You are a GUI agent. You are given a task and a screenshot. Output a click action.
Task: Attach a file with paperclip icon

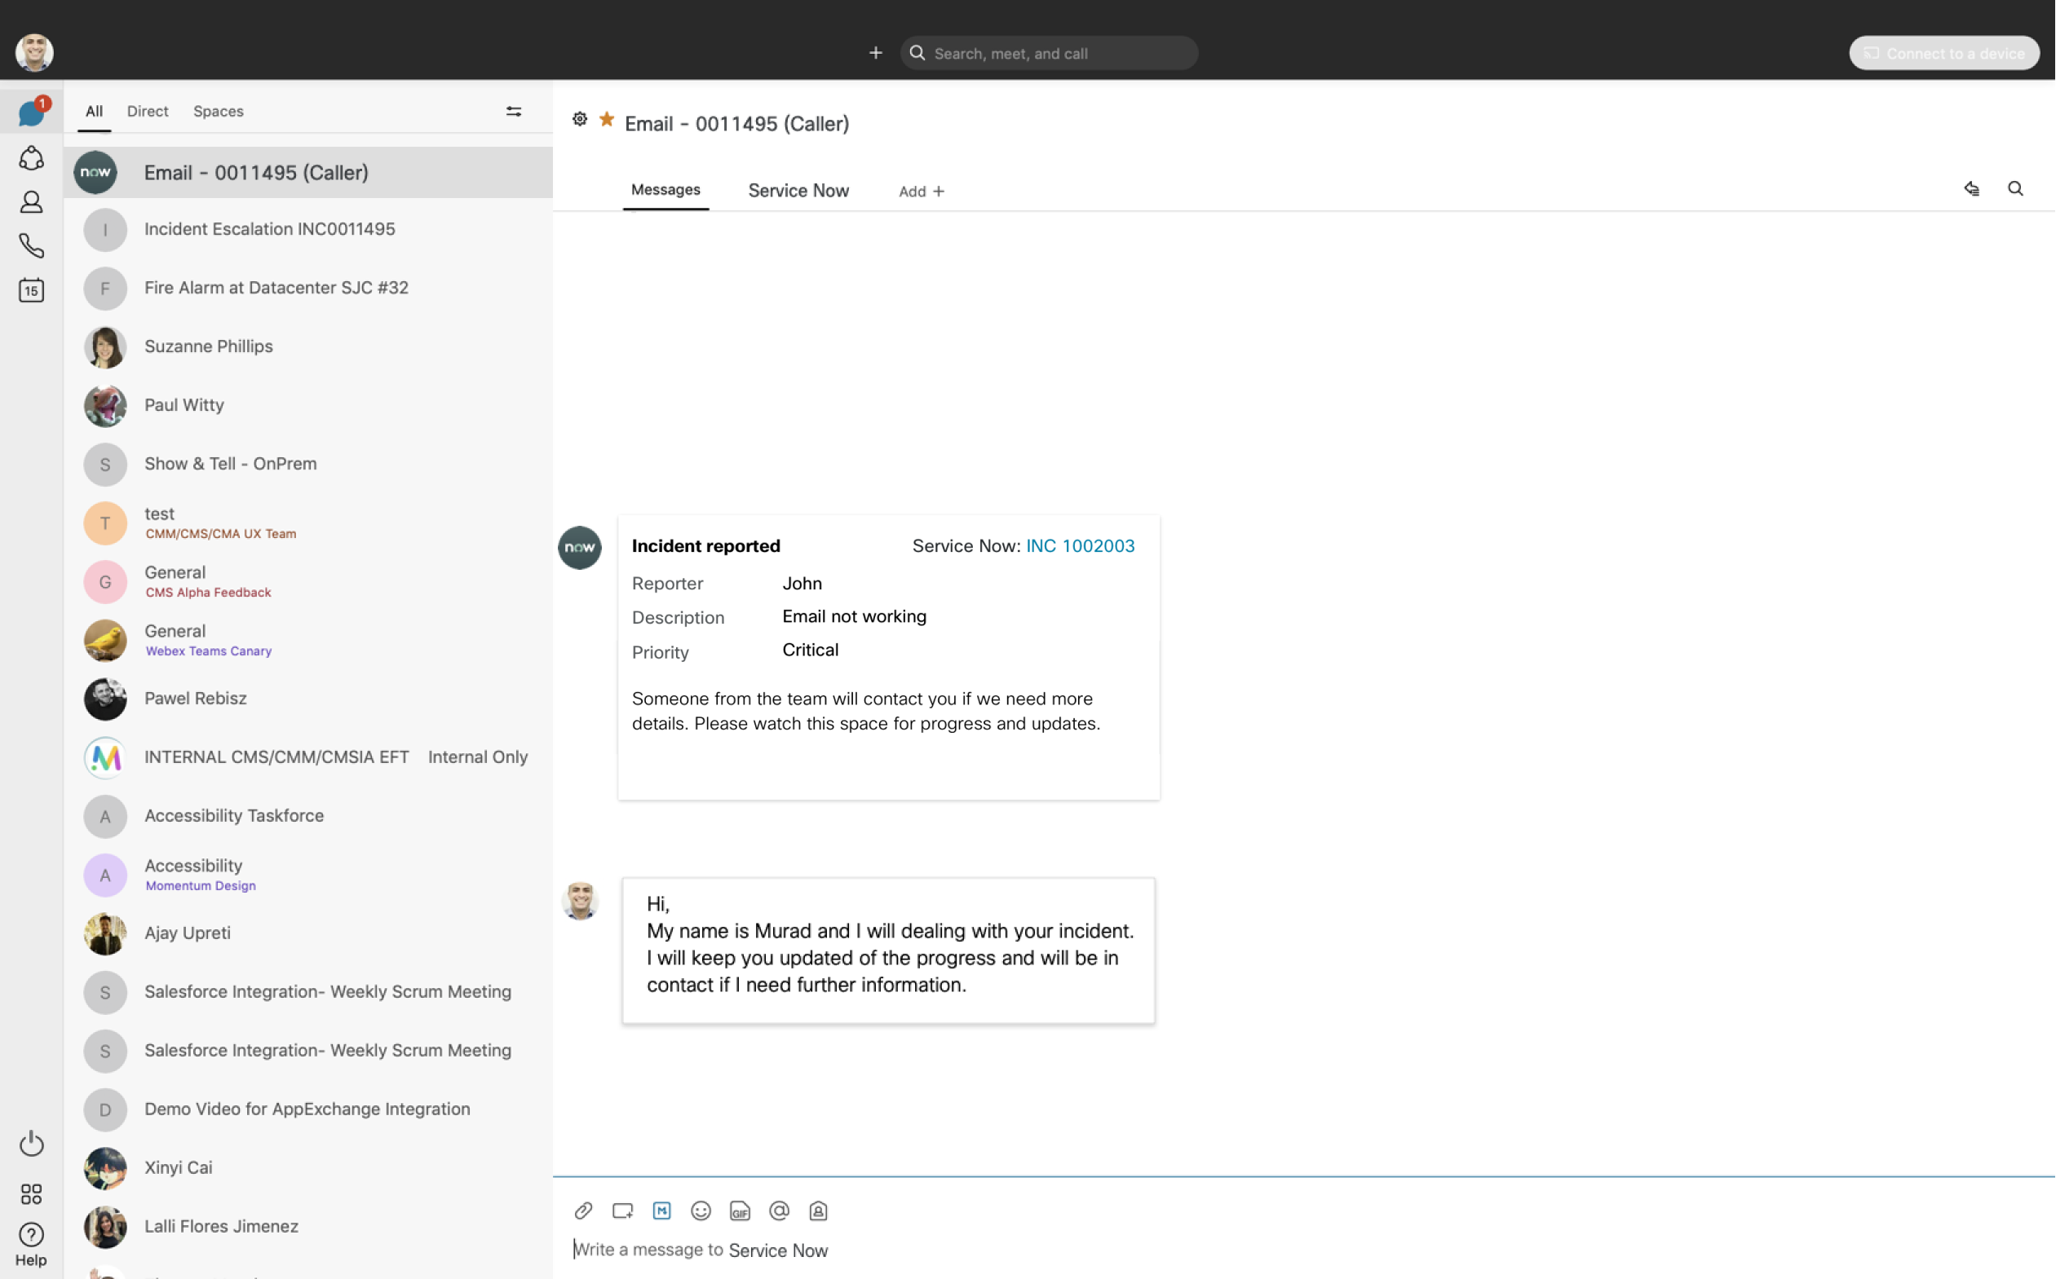[x=584, y=1211]
